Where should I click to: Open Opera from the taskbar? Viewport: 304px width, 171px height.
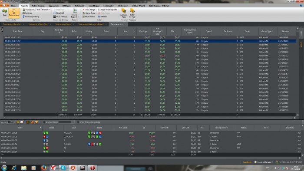point(92,168)
